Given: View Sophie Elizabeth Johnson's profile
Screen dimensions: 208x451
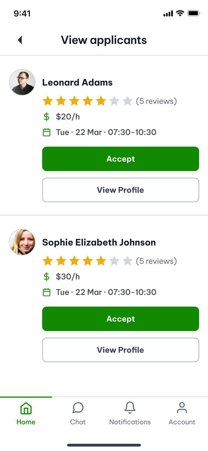Looking at the screenshot, I should pyautogui.click(x=121, y=350).
